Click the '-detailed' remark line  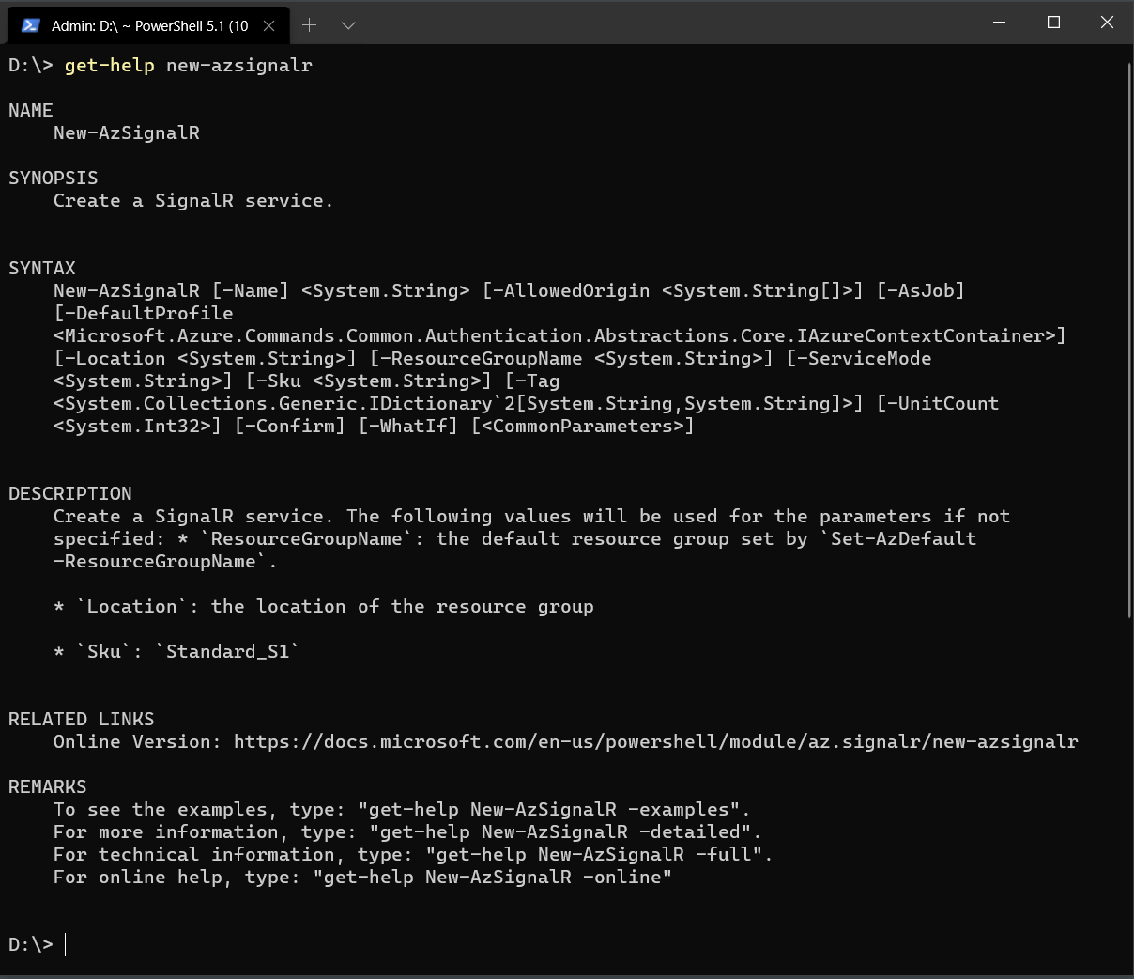(407, 831)
